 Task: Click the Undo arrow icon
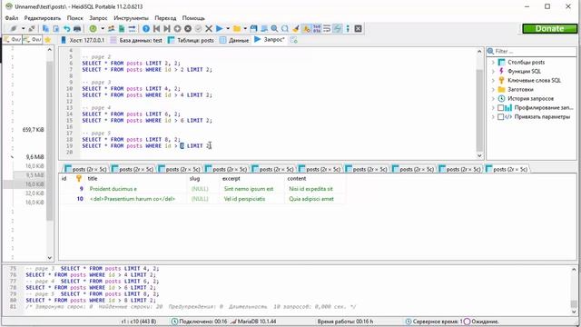point(66,28)
